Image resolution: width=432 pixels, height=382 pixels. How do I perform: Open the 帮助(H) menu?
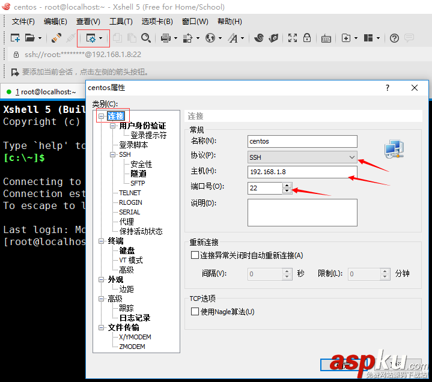(x=230, y=22)
